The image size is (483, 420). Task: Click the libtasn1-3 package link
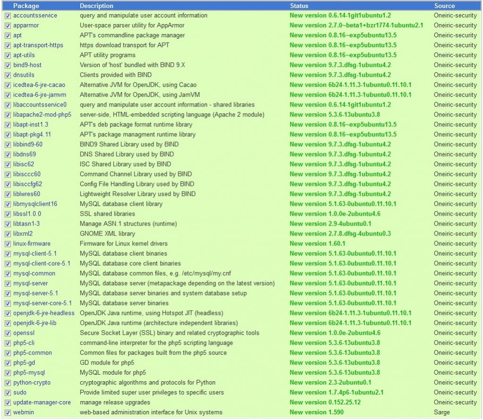click(26, 224)
